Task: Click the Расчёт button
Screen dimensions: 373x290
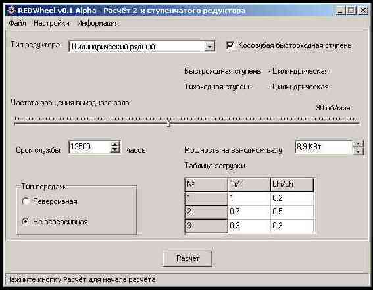Action: pyautogui.click(x=187, y=258)
